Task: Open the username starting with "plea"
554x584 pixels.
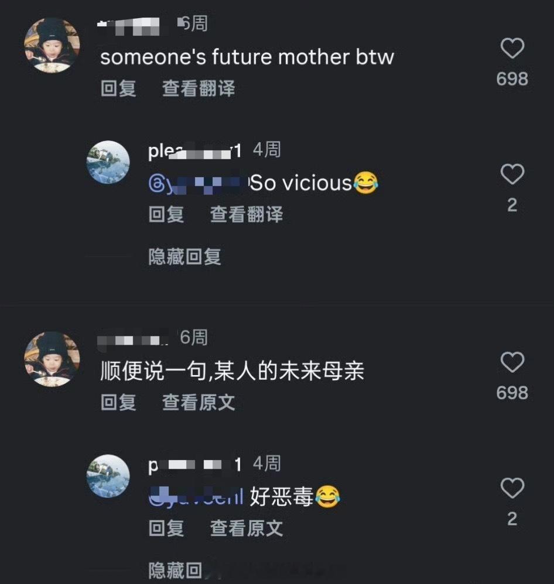Action: 194,151
